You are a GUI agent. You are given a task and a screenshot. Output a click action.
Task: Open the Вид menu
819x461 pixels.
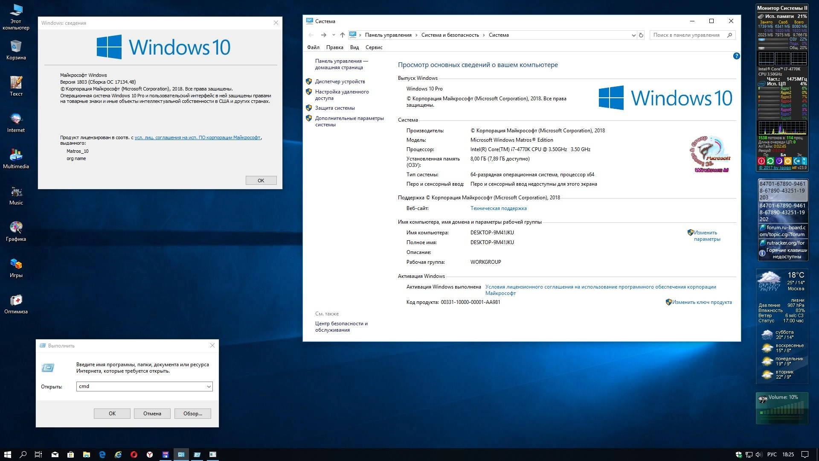354,47
